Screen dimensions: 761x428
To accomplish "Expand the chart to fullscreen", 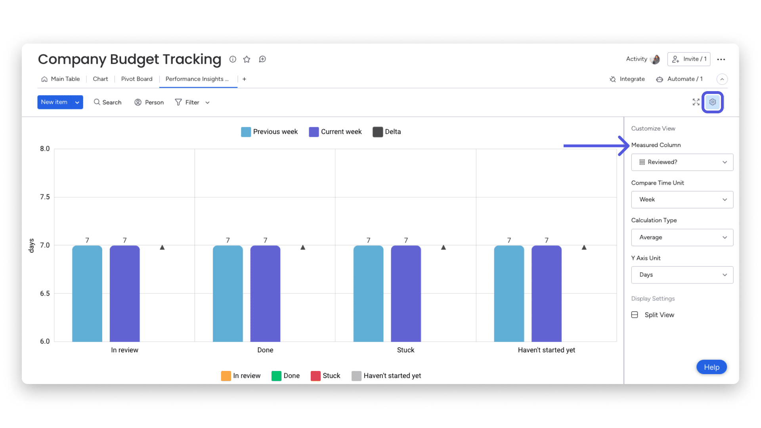I will click(696, 102).
